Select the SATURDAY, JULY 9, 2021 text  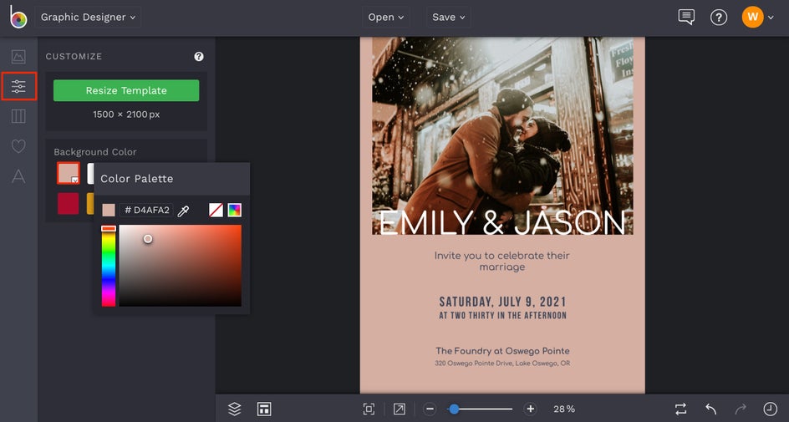[502, 302]
